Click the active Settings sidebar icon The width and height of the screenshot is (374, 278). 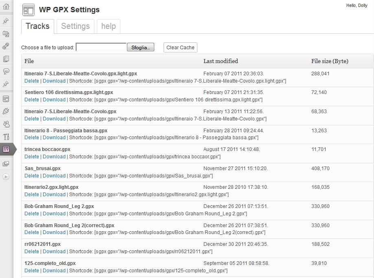pos(6,149)
